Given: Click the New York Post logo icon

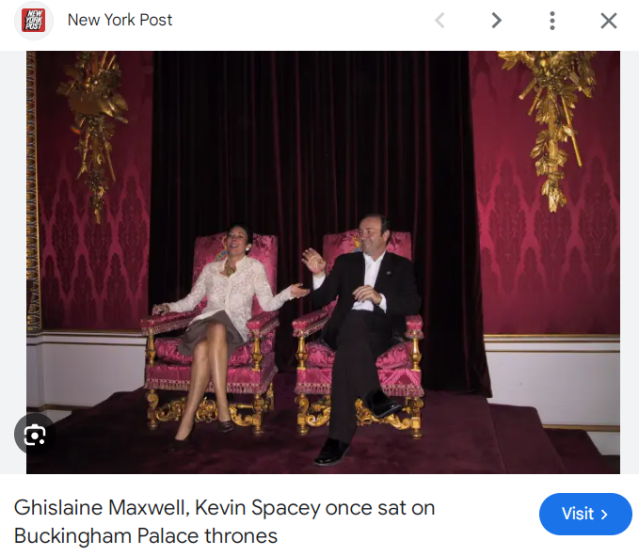Looking at the screenshot, I should (34, 21).
